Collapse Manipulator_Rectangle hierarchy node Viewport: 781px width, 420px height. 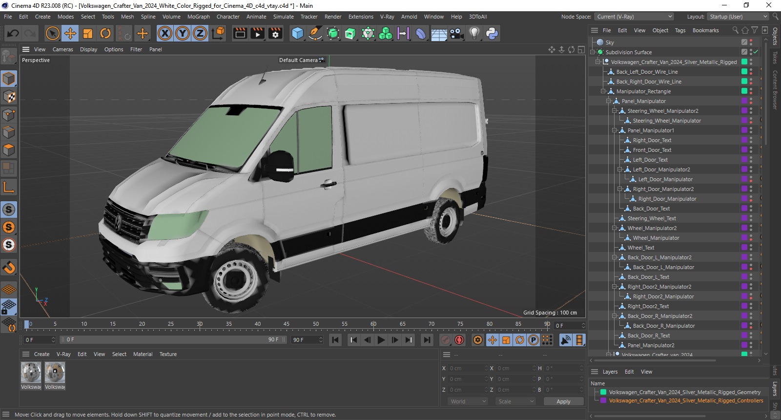(603, 91)
